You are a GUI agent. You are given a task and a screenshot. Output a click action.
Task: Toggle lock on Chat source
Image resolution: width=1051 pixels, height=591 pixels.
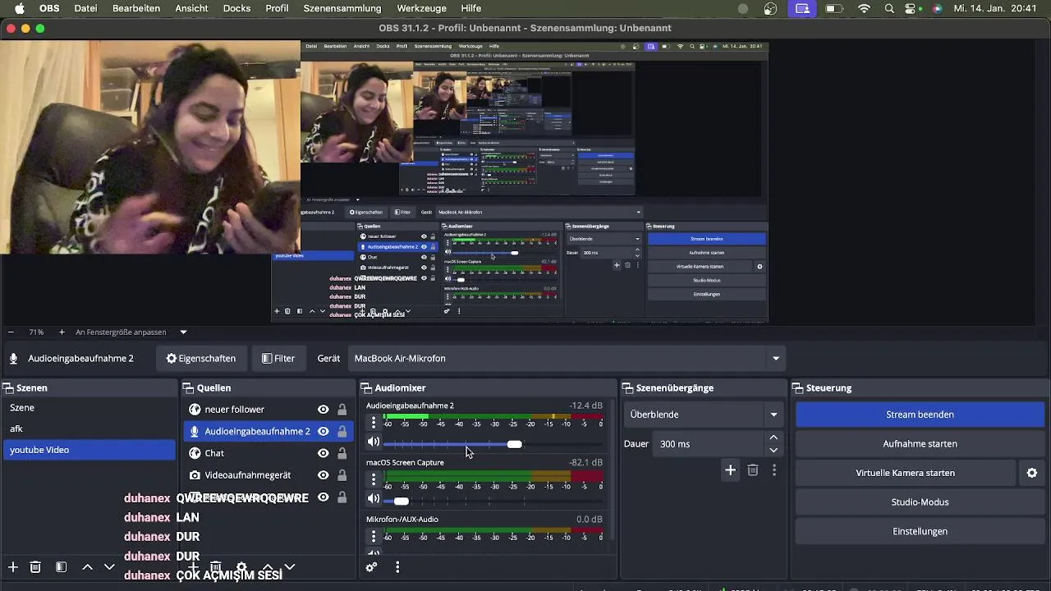[342, 453]
